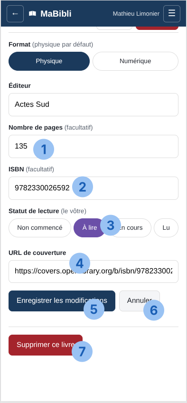Click Supprimer ce livre button

tap(46, 345)
